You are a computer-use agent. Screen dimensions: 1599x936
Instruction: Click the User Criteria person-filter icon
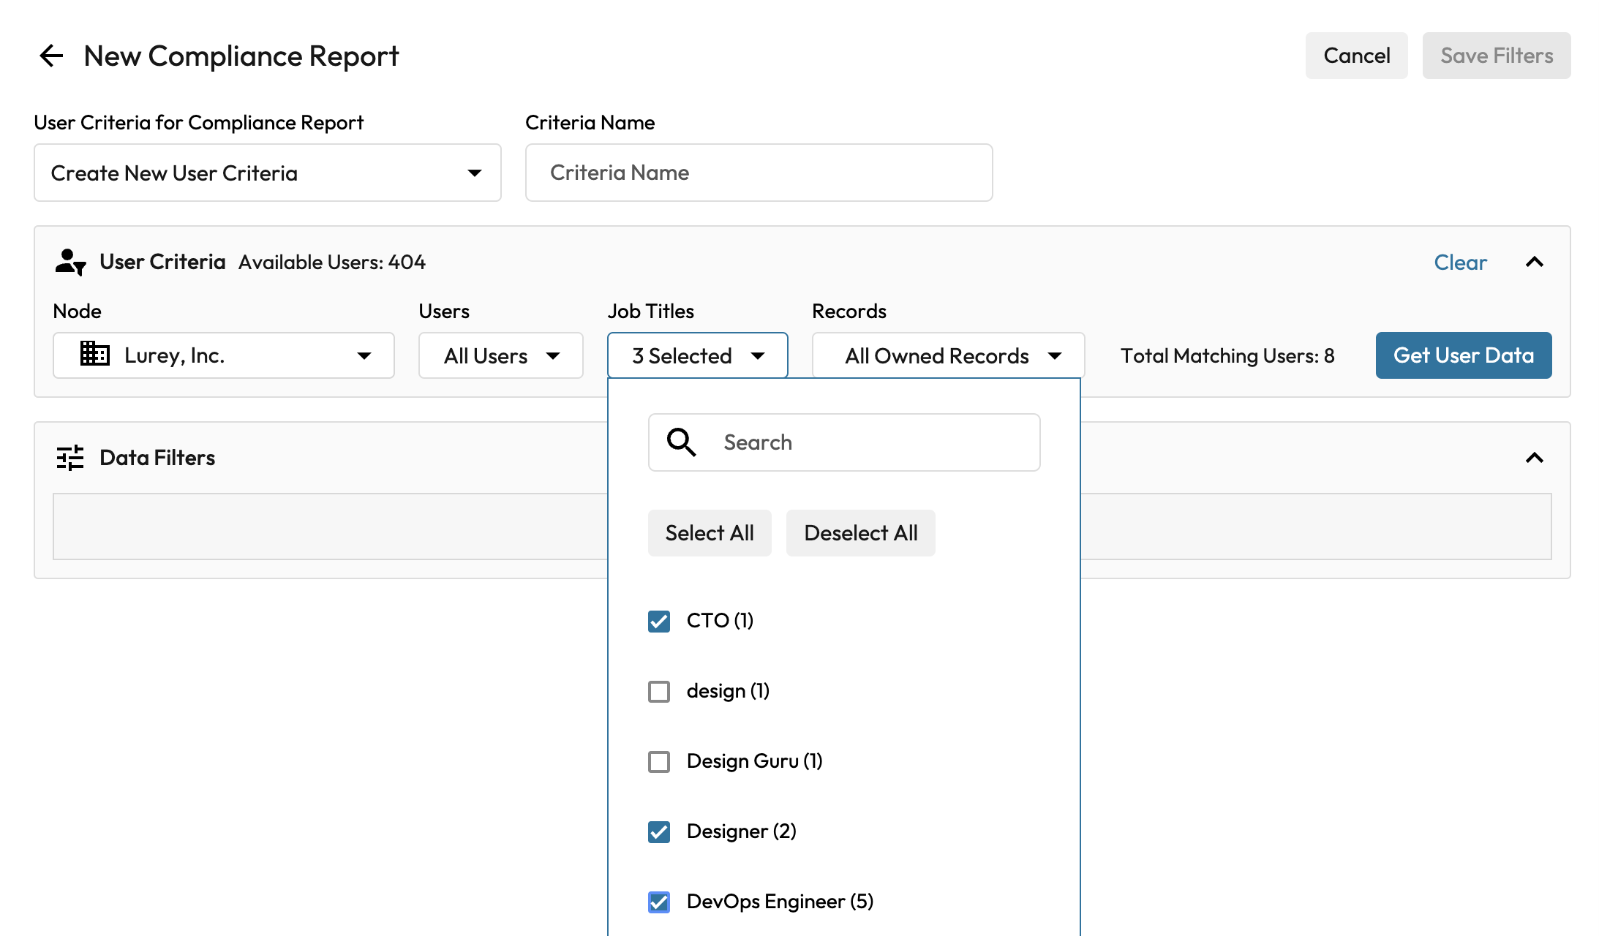(70, 262)
